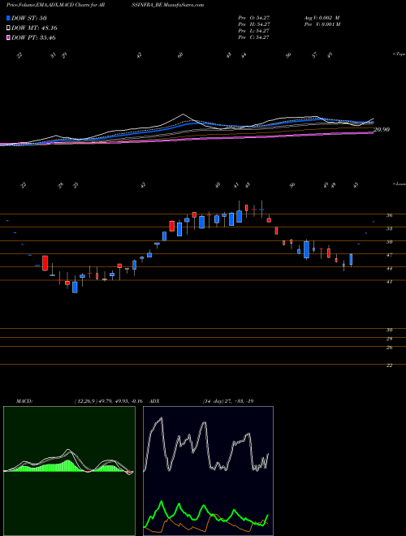The width and height of the screenshot is (406, 536).
Task: Click the 20.90 value on EMA chart
Action: click(x=382, y=130)
